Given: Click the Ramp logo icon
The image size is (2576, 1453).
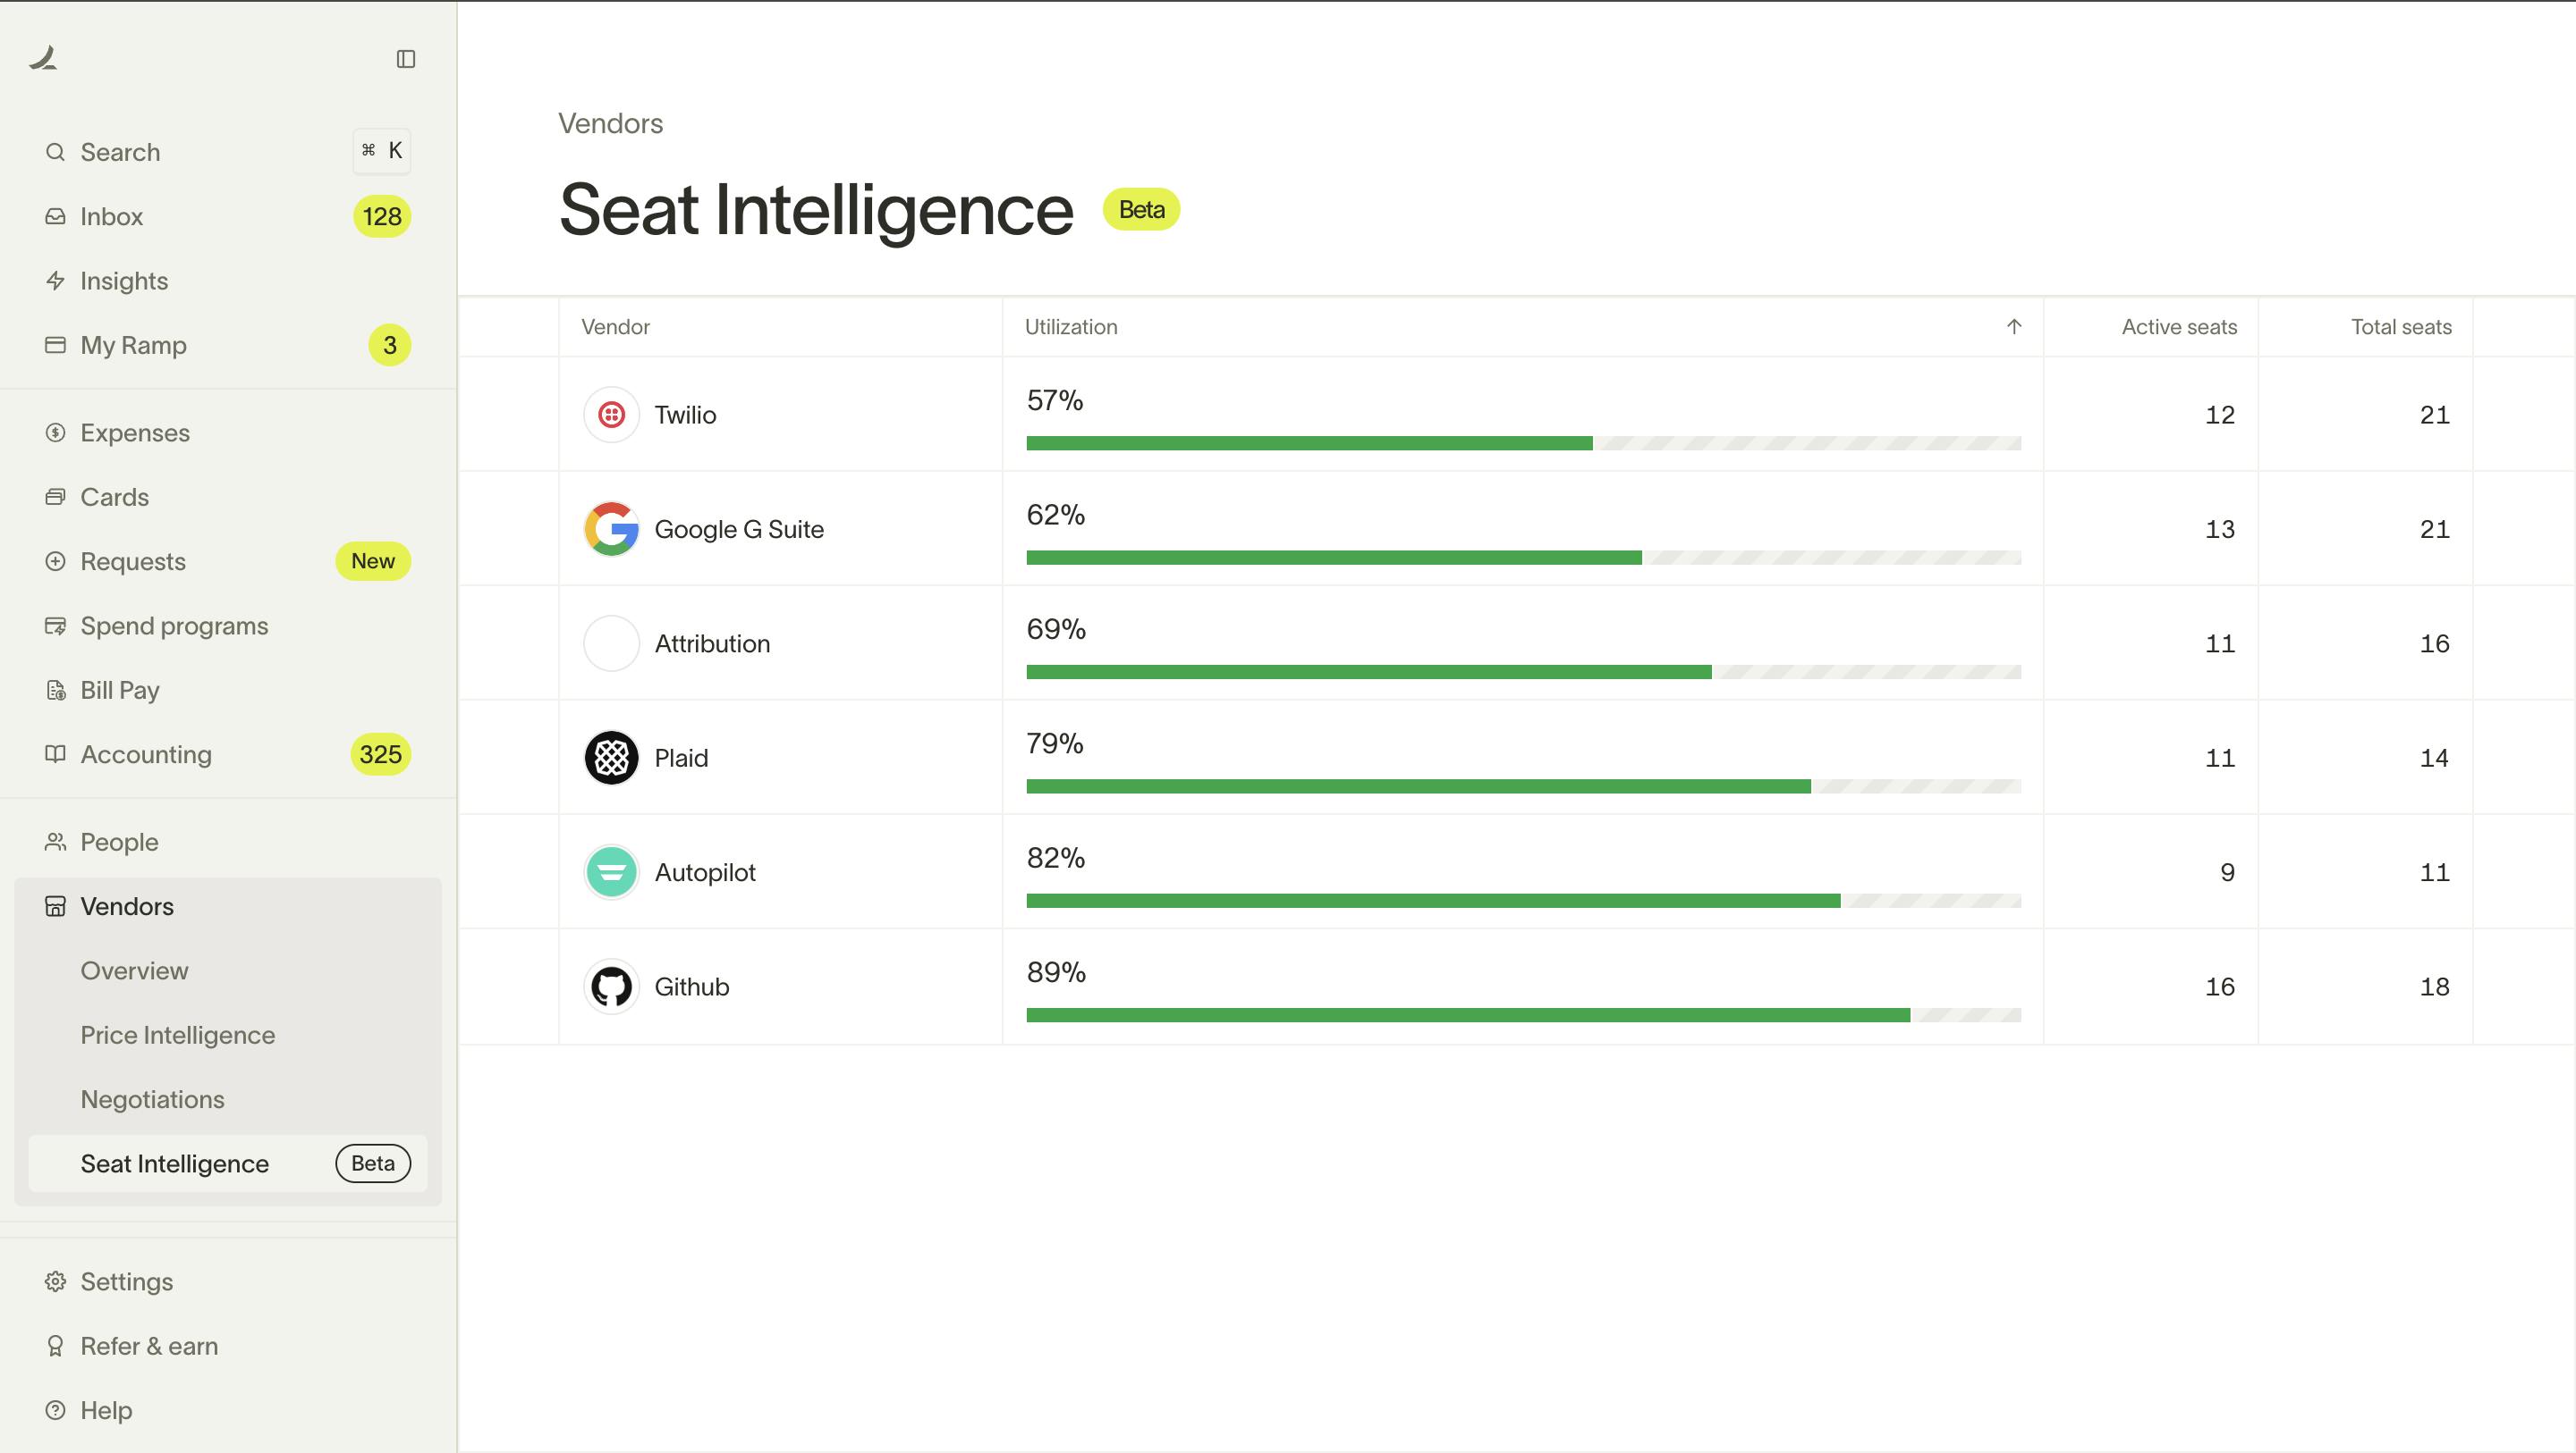Looking at the screenshot, I should (x=44, y=59).
